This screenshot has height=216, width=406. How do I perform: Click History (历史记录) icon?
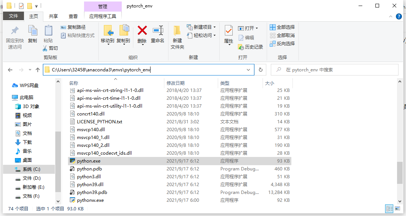tap(241, 47)
